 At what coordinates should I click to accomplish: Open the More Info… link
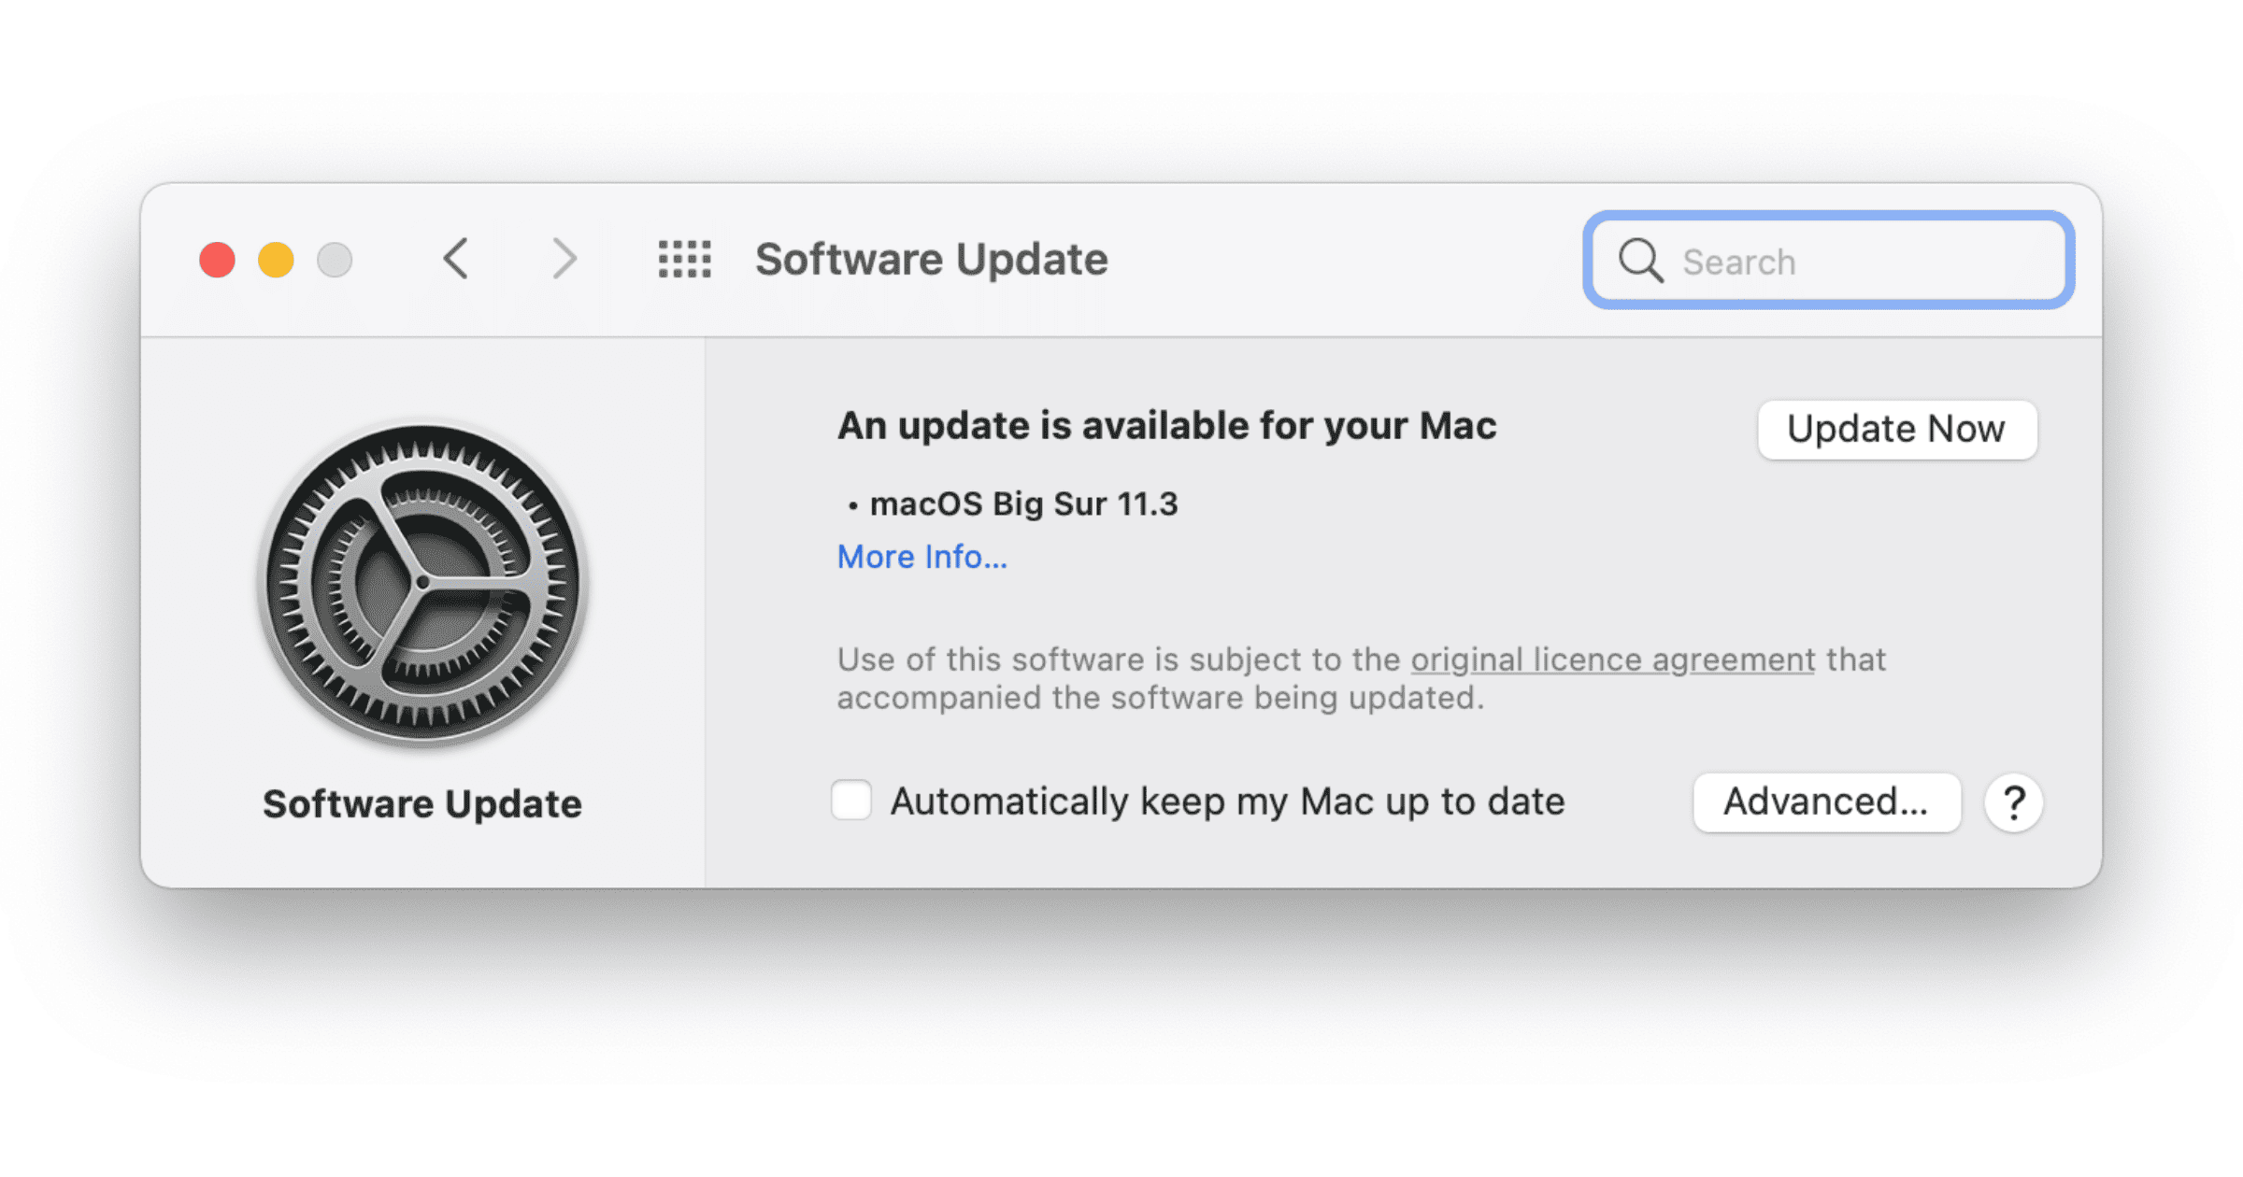click(x=921, y=557)
